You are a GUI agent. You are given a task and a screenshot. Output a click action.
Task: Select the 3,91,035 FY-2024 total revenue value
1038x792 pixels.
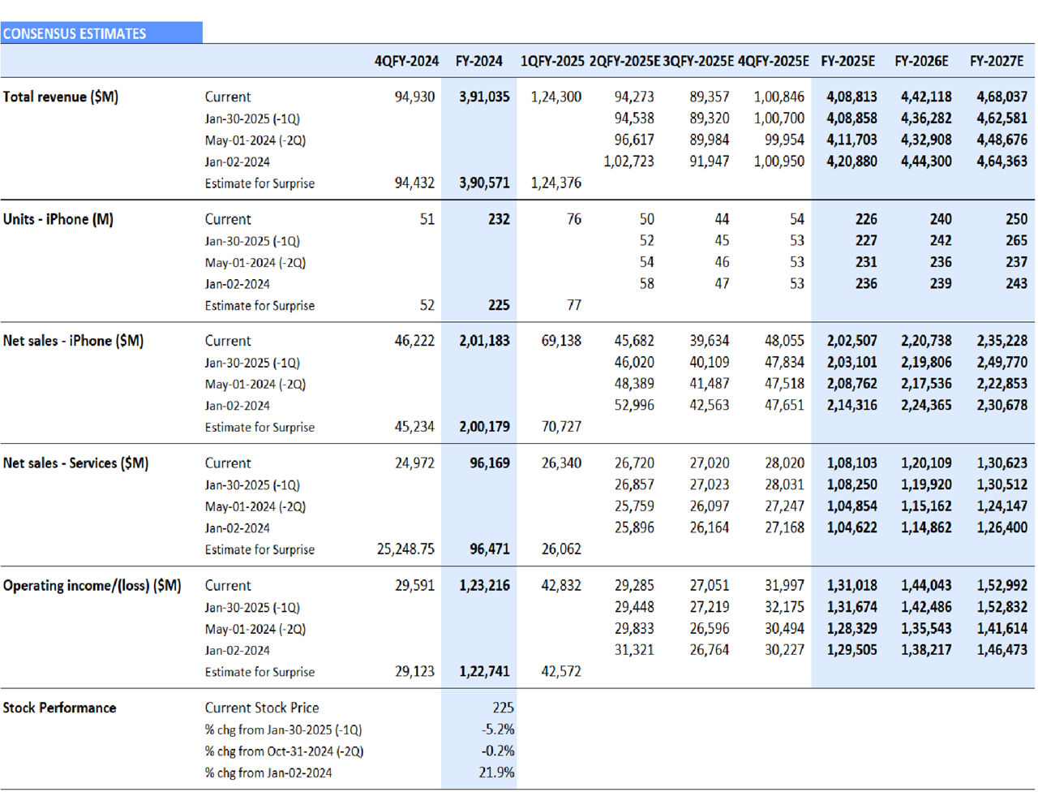[483, 96]
